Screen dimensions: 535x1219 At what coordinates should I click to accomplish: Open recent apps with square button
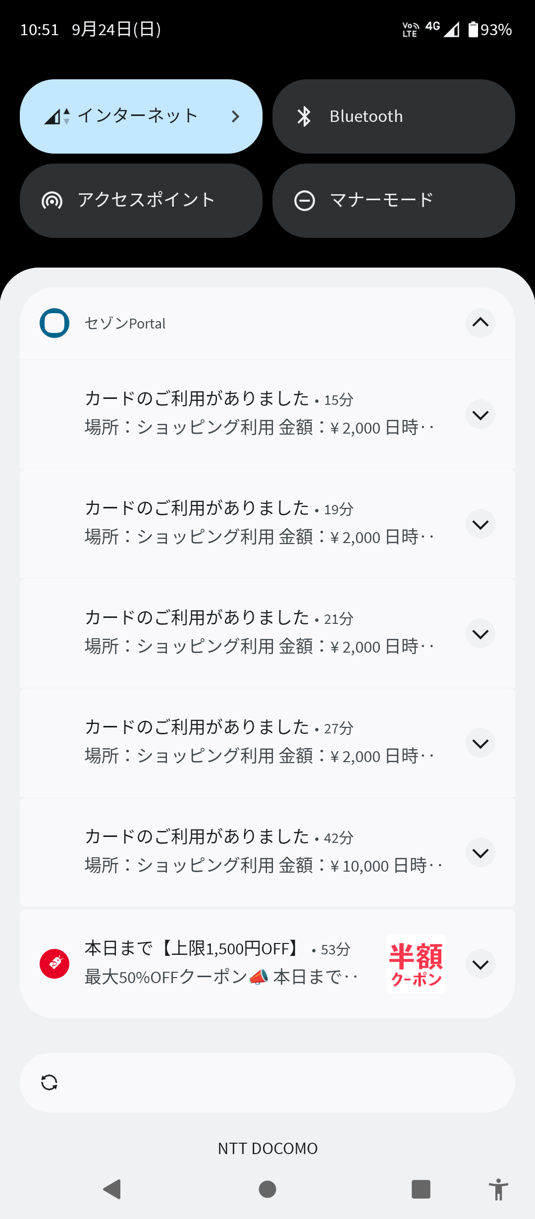point(421,1189)
